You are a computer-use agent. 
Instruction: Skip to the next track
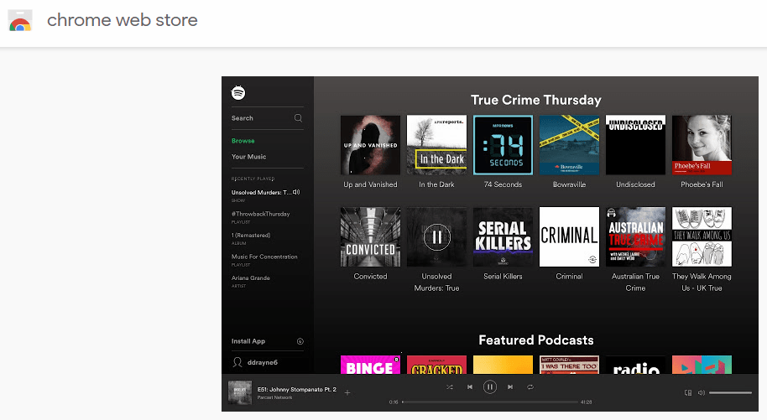[x=510, y=386]
